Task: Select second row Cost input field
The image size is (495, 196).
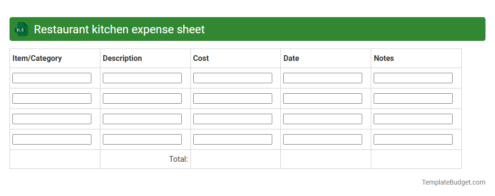Action: click(x=233, y=98)
